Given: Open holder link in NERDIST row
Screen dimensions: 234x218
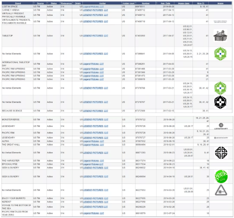Looking at the screenshot, I should click(x=96, y=202).
